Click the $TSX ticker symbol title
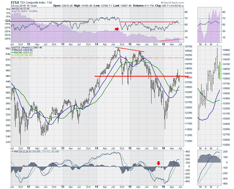The image size is (234, 189). click(15, 3)
